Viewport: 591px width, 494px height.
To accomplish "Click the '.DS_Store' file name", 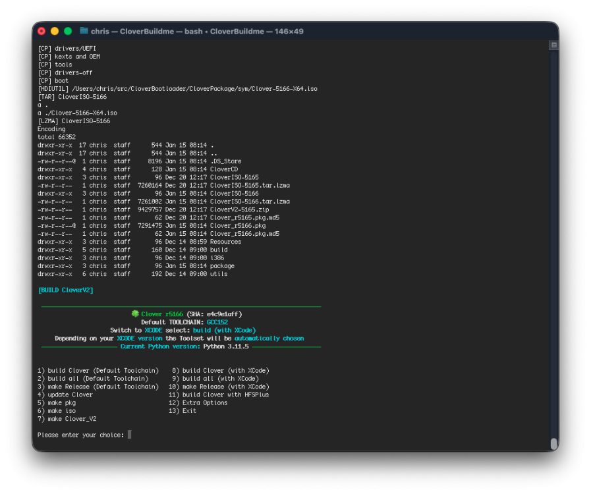I will click(225, 161).
